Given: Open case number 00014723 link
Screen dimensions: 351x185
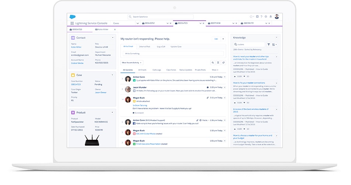Looking at the screenshot, I should [76, 85].
